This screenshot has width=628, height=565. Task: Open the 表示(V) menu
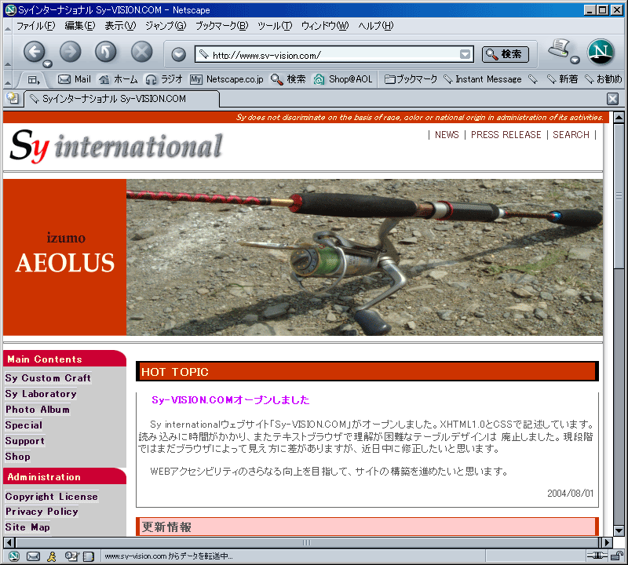120,26
